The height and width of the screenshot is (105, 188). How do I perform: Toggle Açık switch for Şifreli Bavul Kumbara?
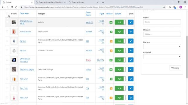pyautogui.click(x=120, y=60)
